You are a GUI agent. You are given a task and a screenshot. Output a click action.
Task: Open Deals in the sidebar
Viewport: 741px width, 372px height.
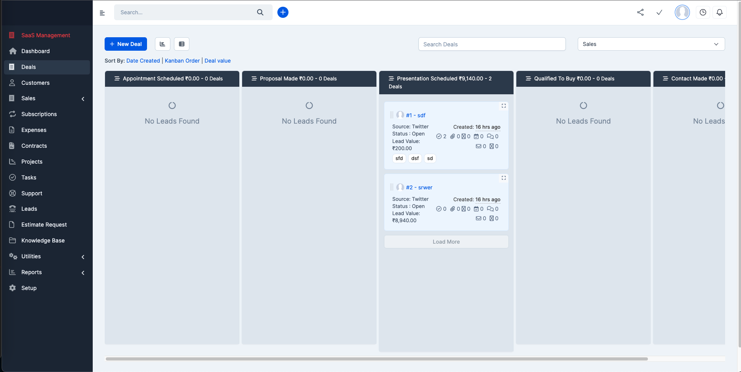point(47,67)
